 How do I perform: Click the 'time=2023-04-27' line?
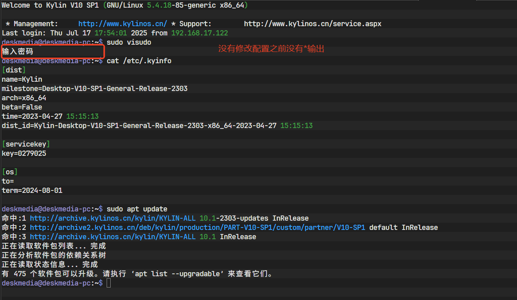pyautogui.click(x=50, y=116)
